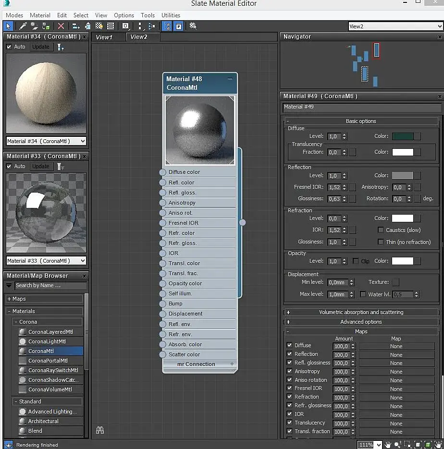This screenshot has height=449, width=444.
Task: Click the Diffuse map None button
Action: (396, 346)
